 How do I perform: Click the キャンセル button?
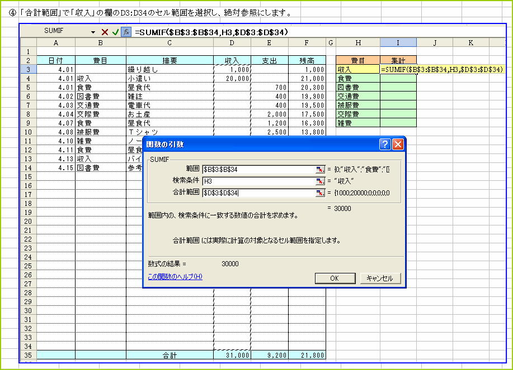(x=380, y=278)
